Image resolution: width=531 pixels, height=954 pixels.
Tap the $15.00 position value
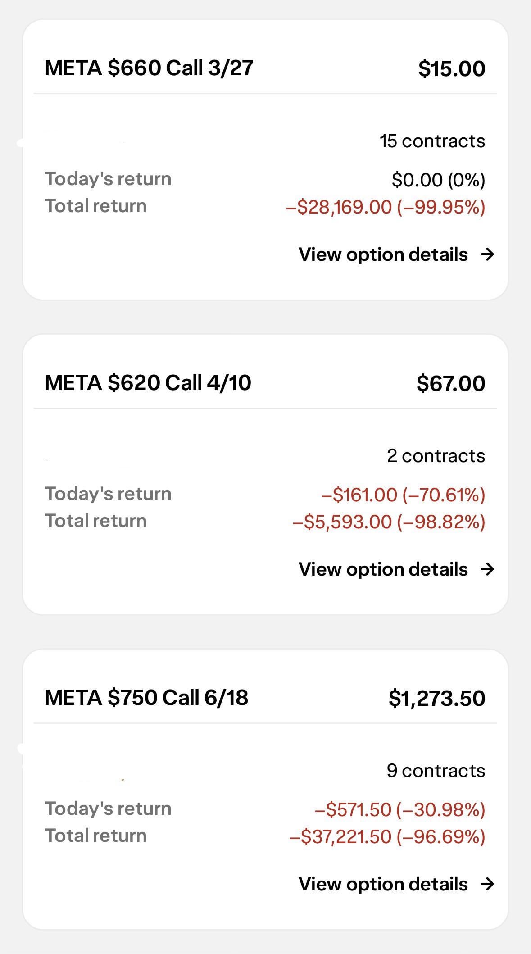[452, 68]
